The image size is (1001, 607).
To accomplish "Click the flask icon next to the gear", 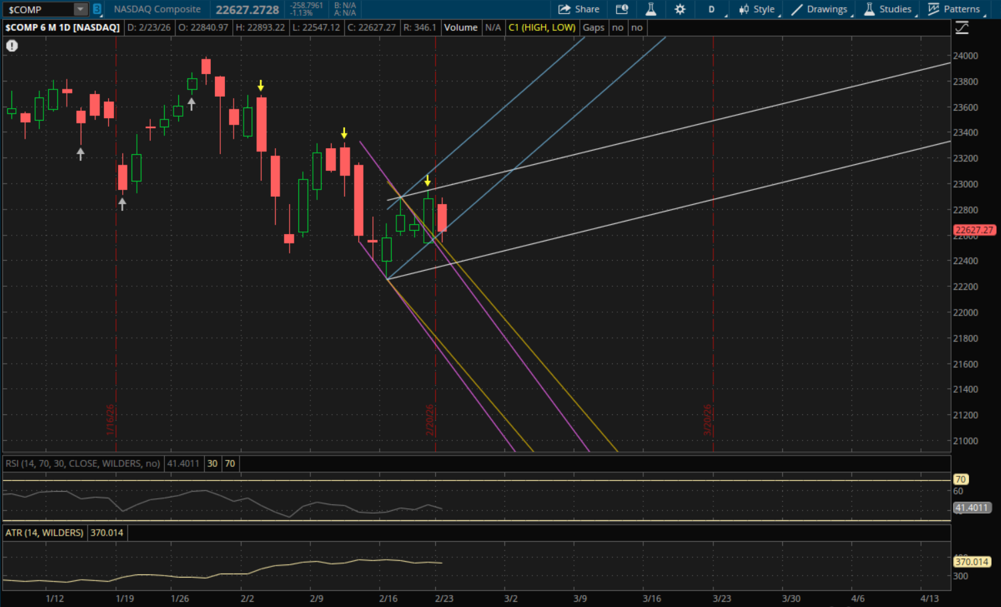I will pos(651,9).
